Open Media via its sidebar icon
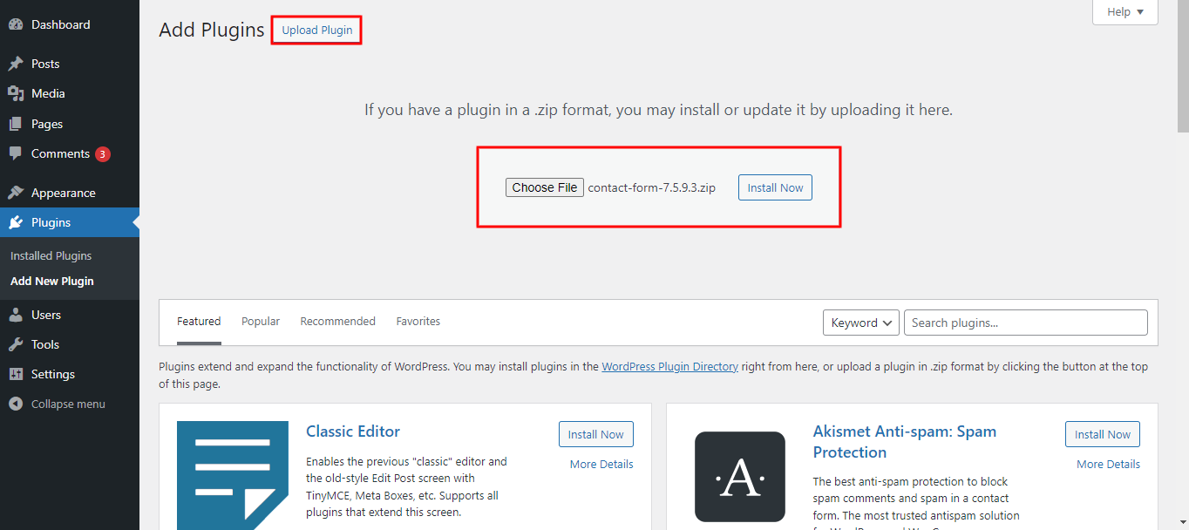The height and width of the screenshot is (530, 1189). click(x=16, y=93)
